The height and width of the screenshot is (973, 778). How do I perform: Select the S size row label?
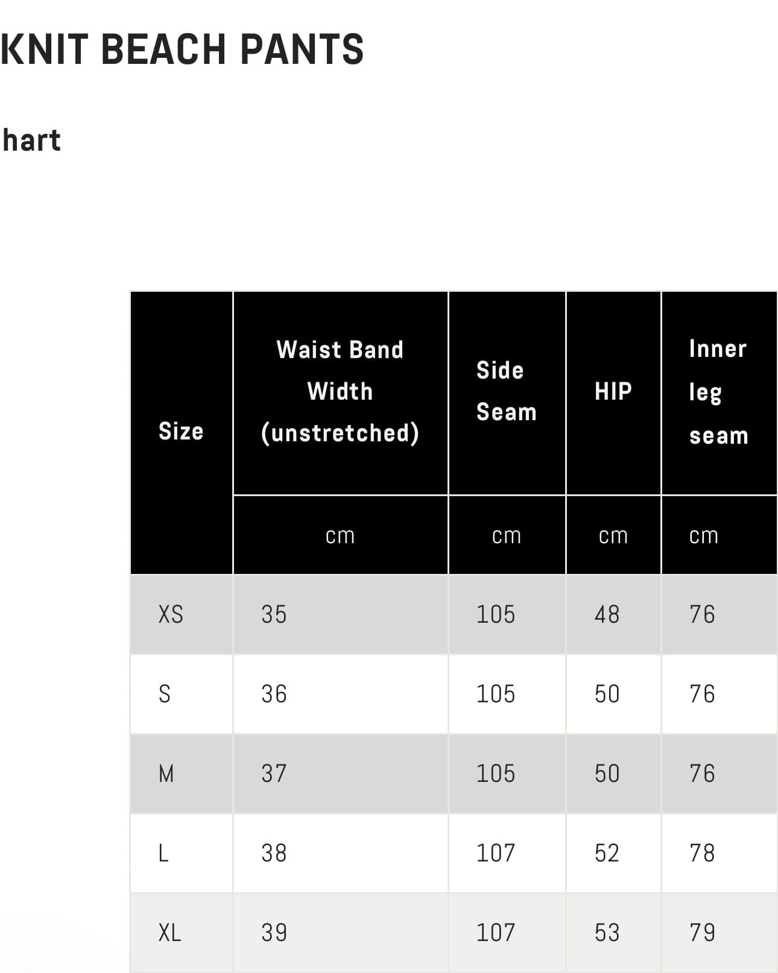coord(165,694)
